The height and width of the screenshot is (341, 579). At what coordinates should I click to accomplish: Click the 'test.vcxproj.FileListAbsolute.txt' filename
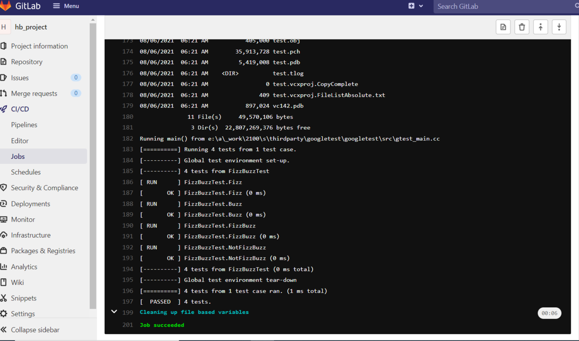pos(329,95)
